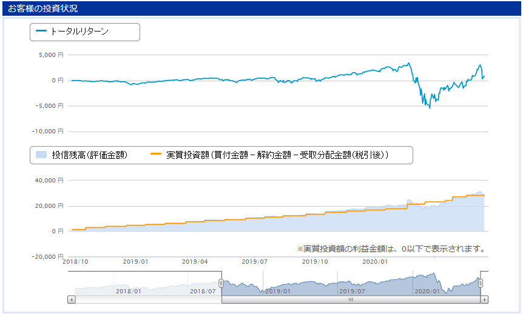
Task: Click the 40,000 円 axis label
Action: [x=49, y=180]
